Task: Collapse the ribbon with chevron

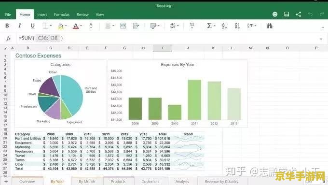Action: pyautogui.click(x=323, y=28)
